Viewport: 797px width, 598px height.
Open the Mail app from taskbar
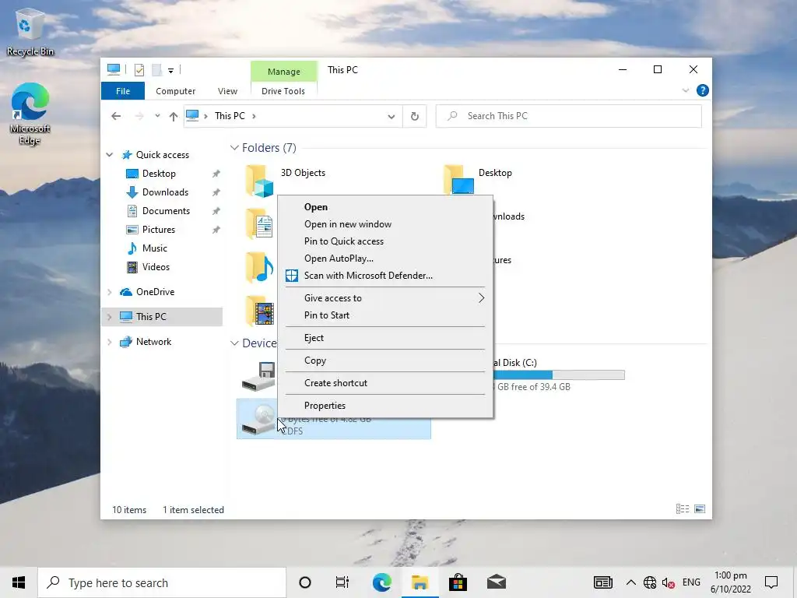497,582
